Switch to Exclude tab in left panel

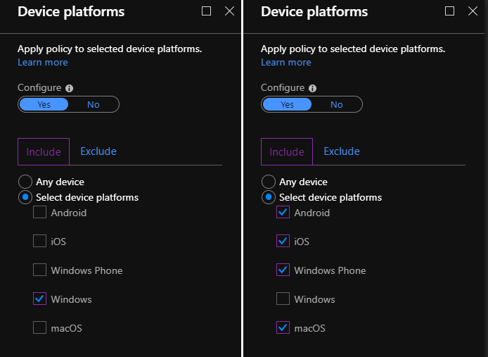pos(98,151)
